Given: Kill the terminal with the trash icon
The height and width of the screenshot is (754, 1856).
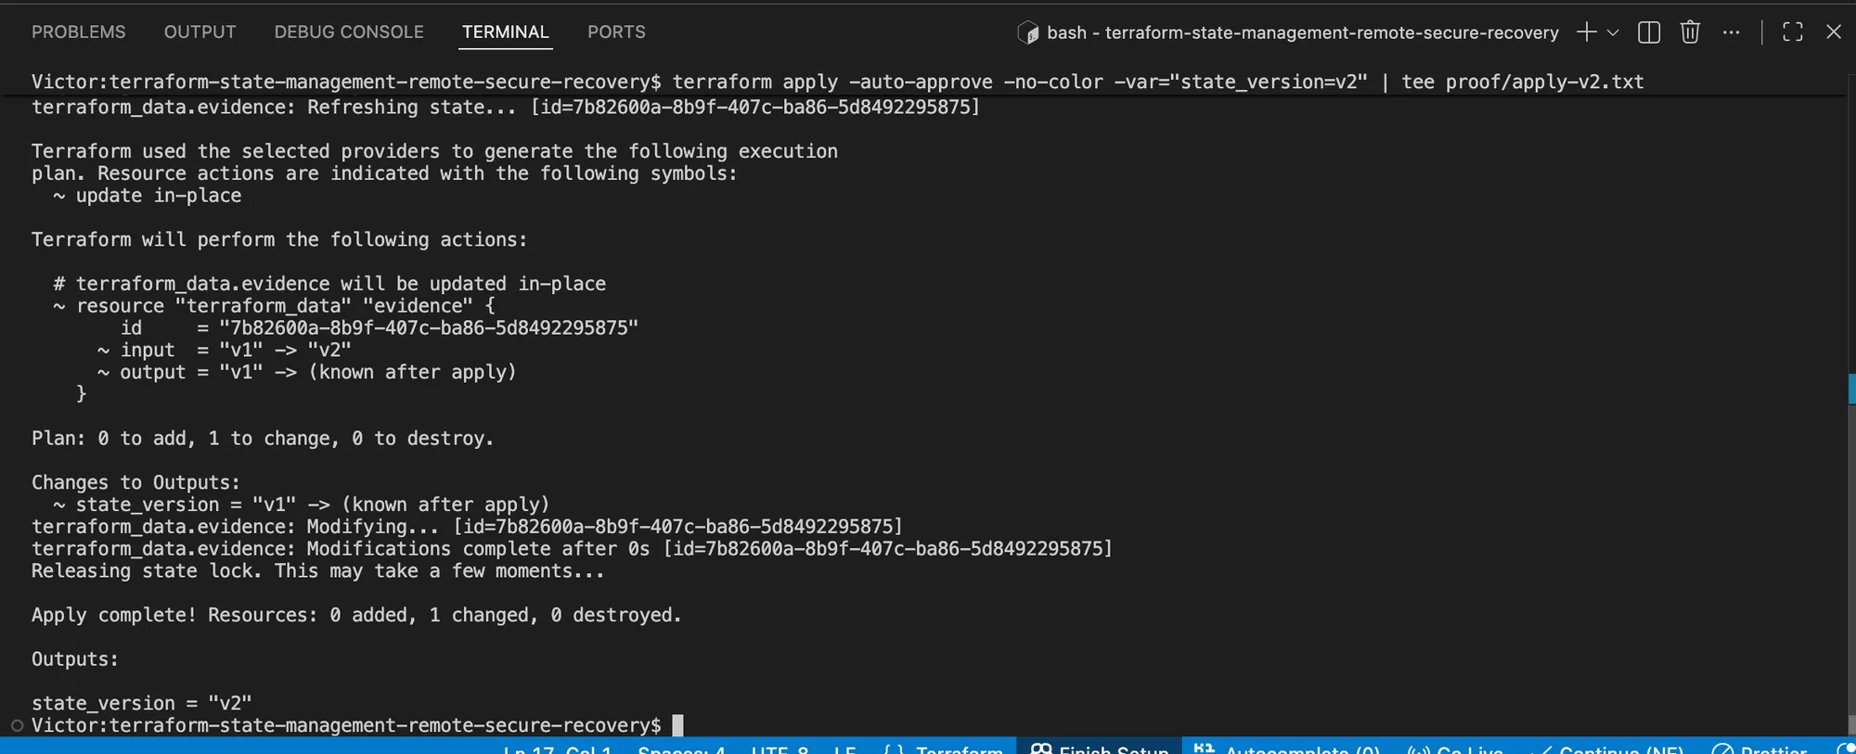Looking at the screenshot, I should 1690,32.
